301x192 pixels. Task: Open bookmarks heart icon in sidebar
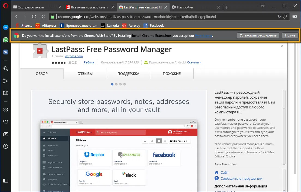click(5, 122)
